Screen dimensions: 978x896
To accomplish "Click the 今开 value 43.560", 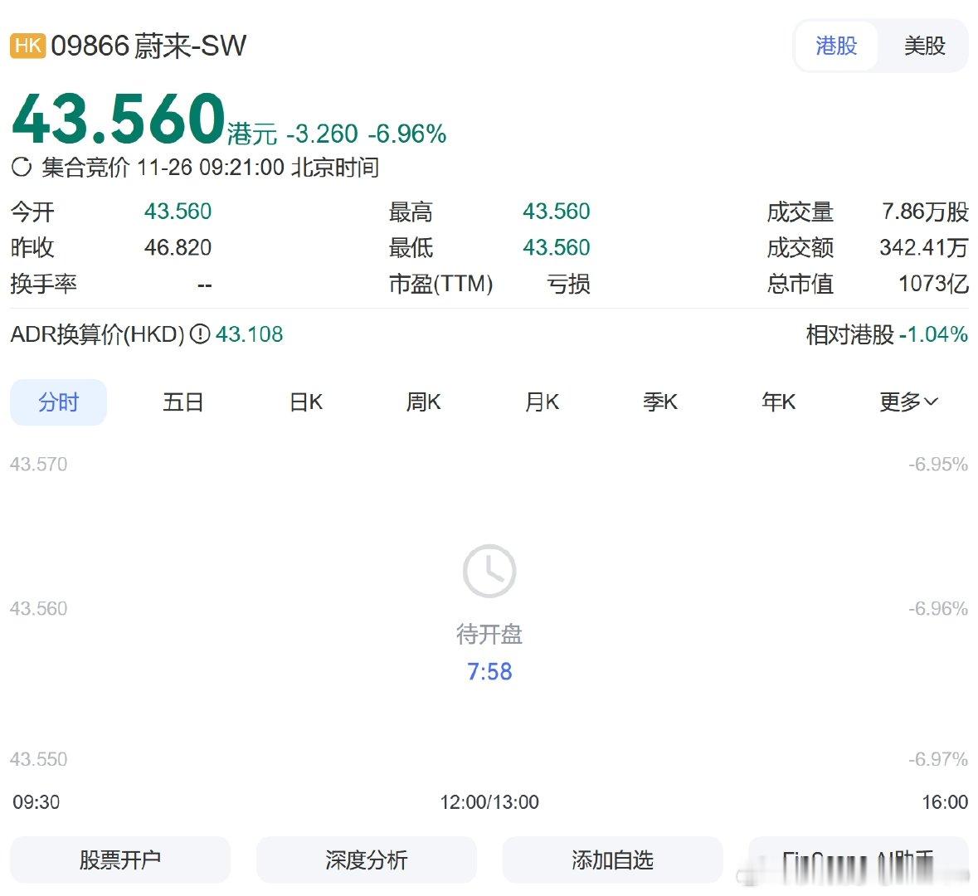I will tap(178, 212).
